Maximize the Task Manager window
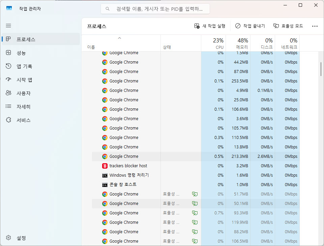The width and height of the screenshot is (324, 246). pos(300,5)
